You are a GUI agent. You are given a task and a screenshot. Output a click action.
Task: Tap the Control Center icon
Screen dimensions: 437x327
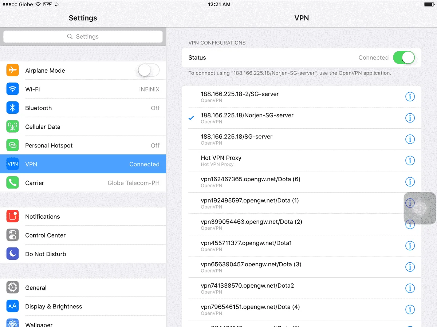pos(13,235)
